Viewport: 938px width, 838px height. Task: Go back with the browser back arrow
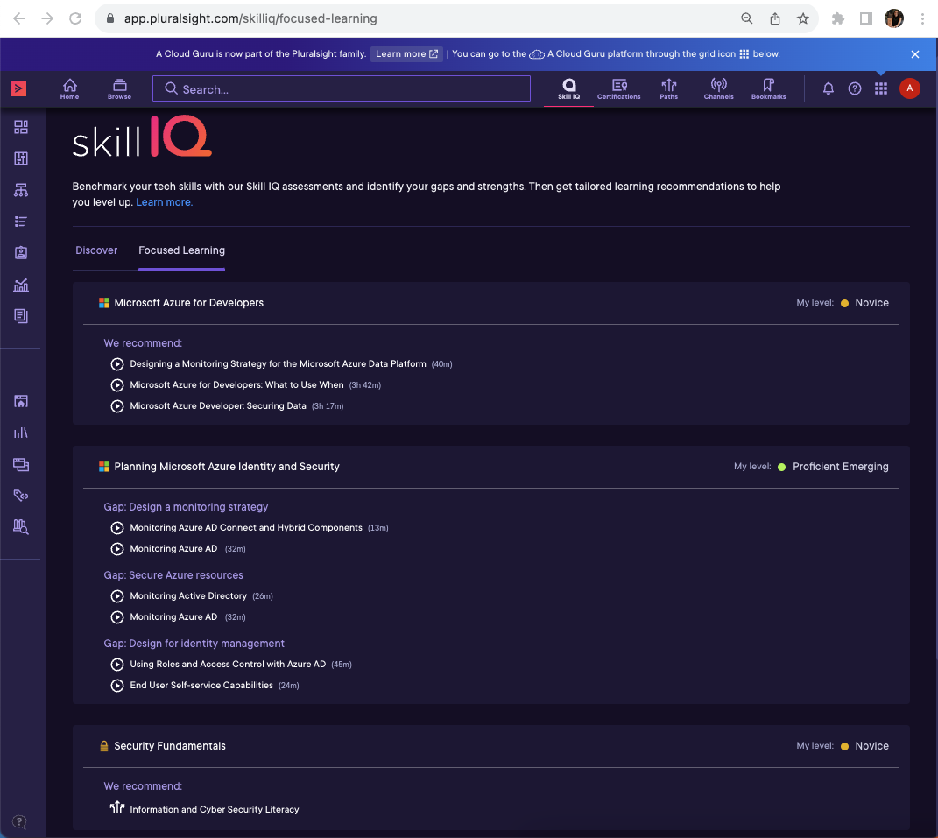tap(19, 18)
